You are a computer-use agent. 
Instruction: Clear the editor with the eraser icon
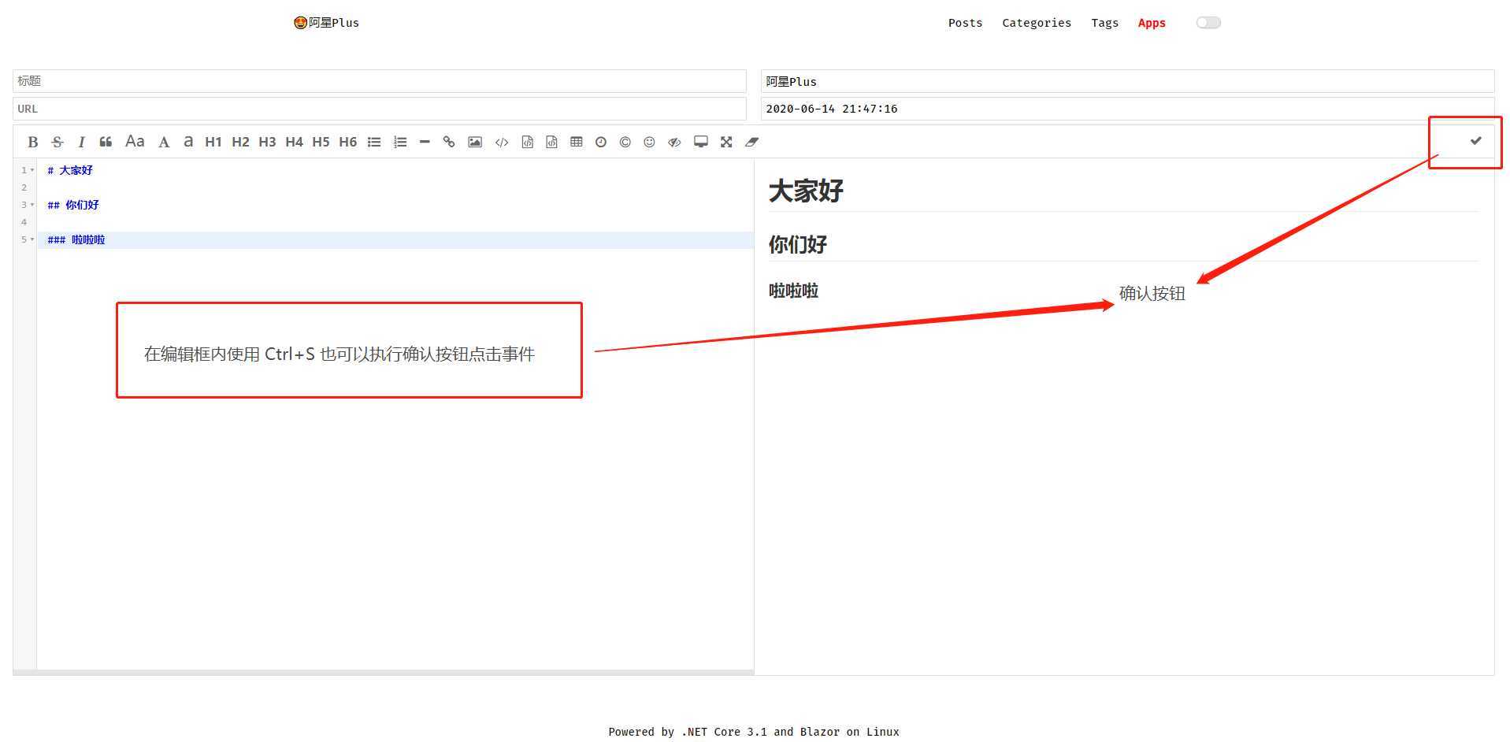click(751, 142)
